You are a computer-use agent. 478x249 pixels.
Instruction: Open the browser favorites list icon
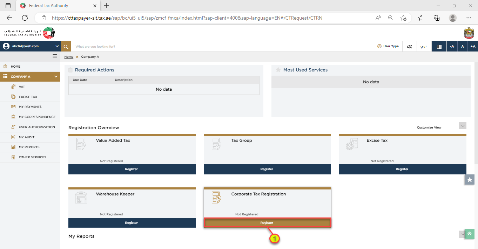[421, 18]
